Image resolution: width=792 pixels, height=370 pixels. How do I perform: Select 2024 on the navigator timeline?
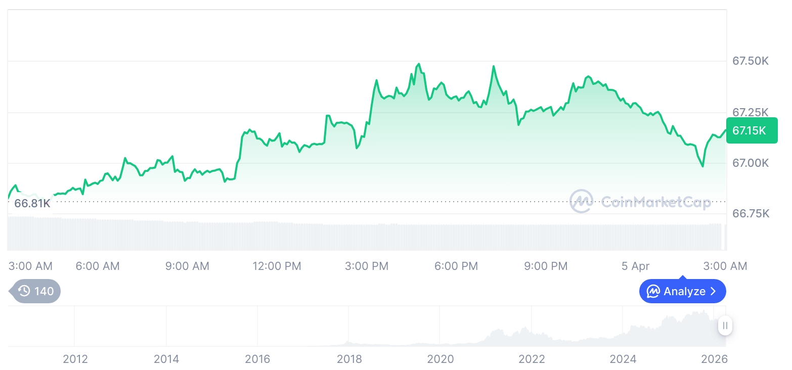click(x=623, y=359)
